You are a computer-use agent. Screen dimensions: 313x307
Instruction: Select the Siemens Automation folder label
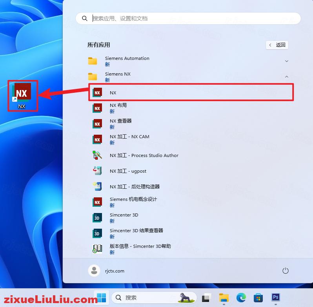[127, 58]
